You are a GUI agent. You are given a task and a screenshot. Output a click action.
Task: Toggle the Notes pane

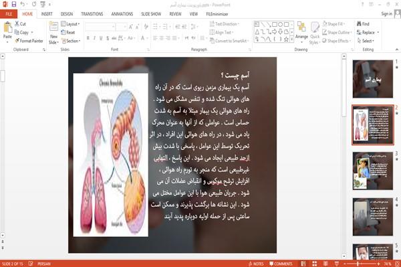[x=256, y=264]
